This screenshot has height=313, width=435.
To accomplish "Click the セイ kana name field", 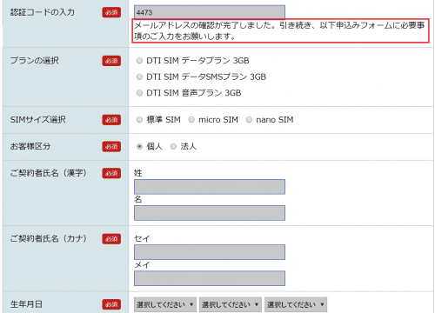I will [x=210, y=252].
